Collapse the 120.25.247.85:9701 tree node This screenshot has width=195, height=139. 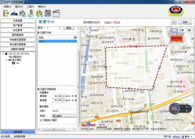3,54
